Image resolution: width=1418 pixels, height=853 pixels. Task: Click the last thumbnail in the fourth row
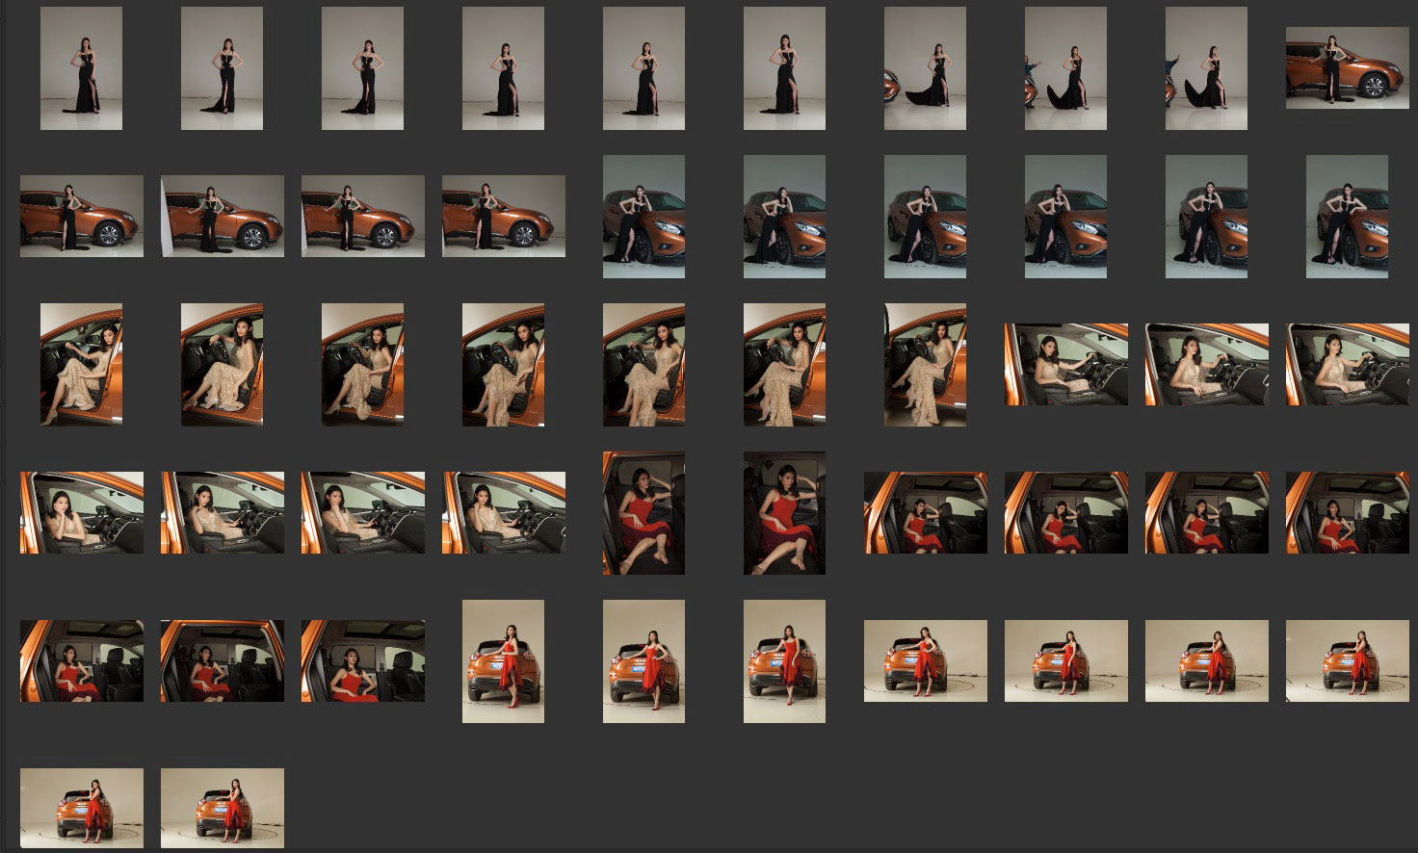pyautogui.click(x=1347, y=513)
